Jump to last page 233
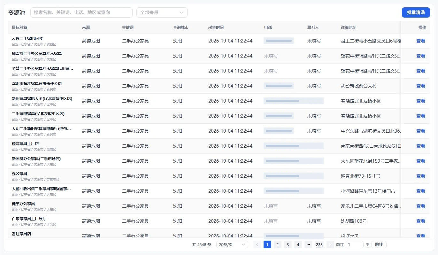 coord(319,244)
